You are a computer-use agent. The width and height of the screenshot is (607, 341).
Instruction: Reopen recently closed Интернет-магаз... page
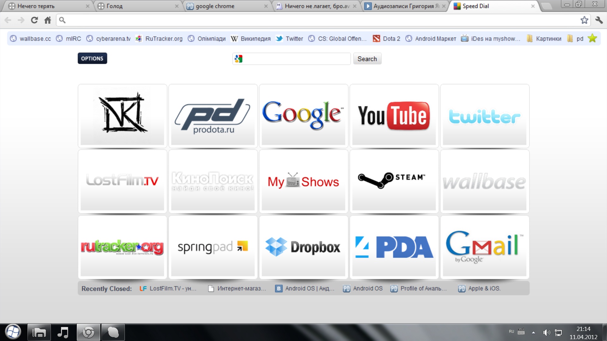pos(237,288)
